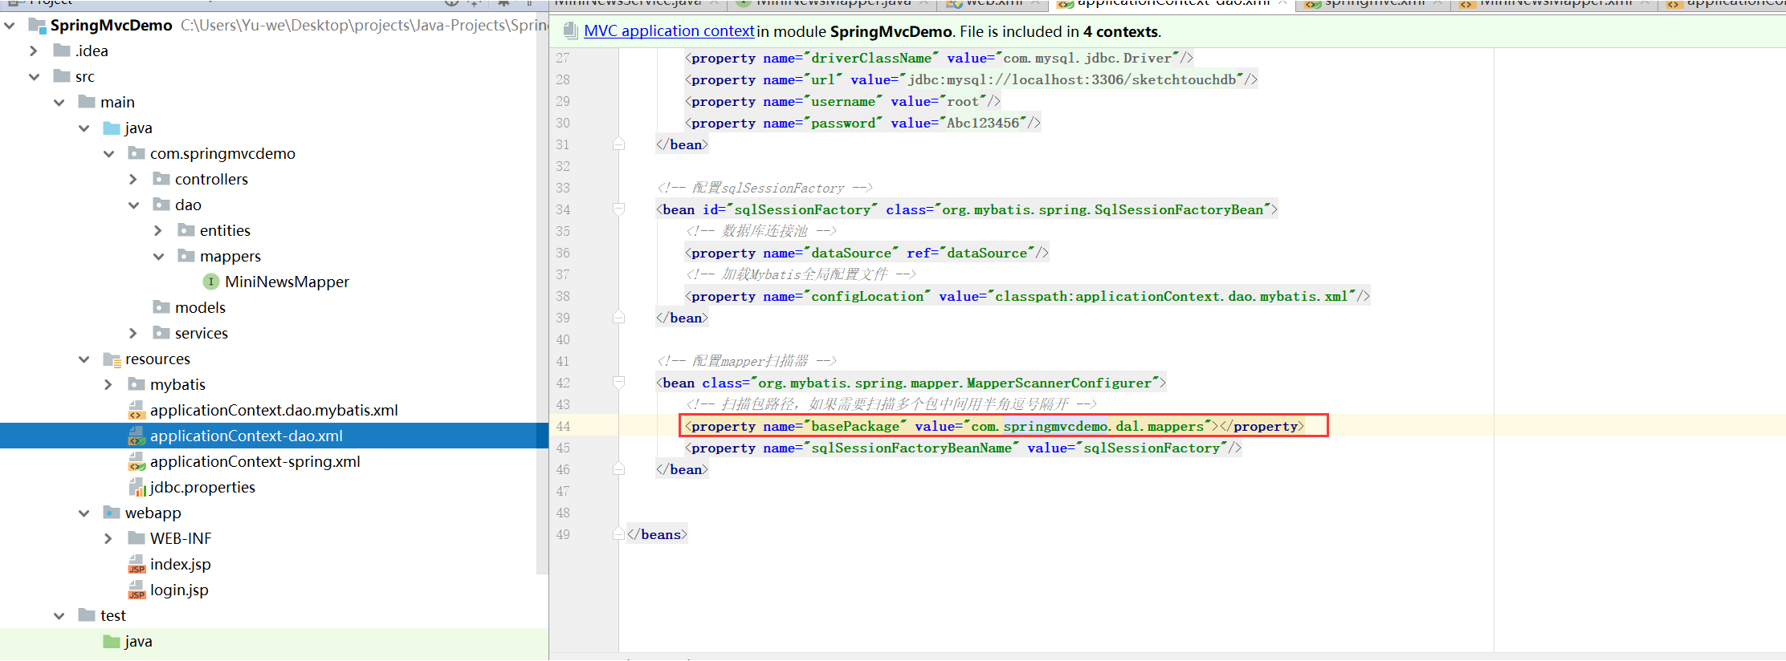This screenshot has height=661, width=1786.
Task: Click the WEB-INF folder icon
Action: pyautogui.click(x=137, y=538)
